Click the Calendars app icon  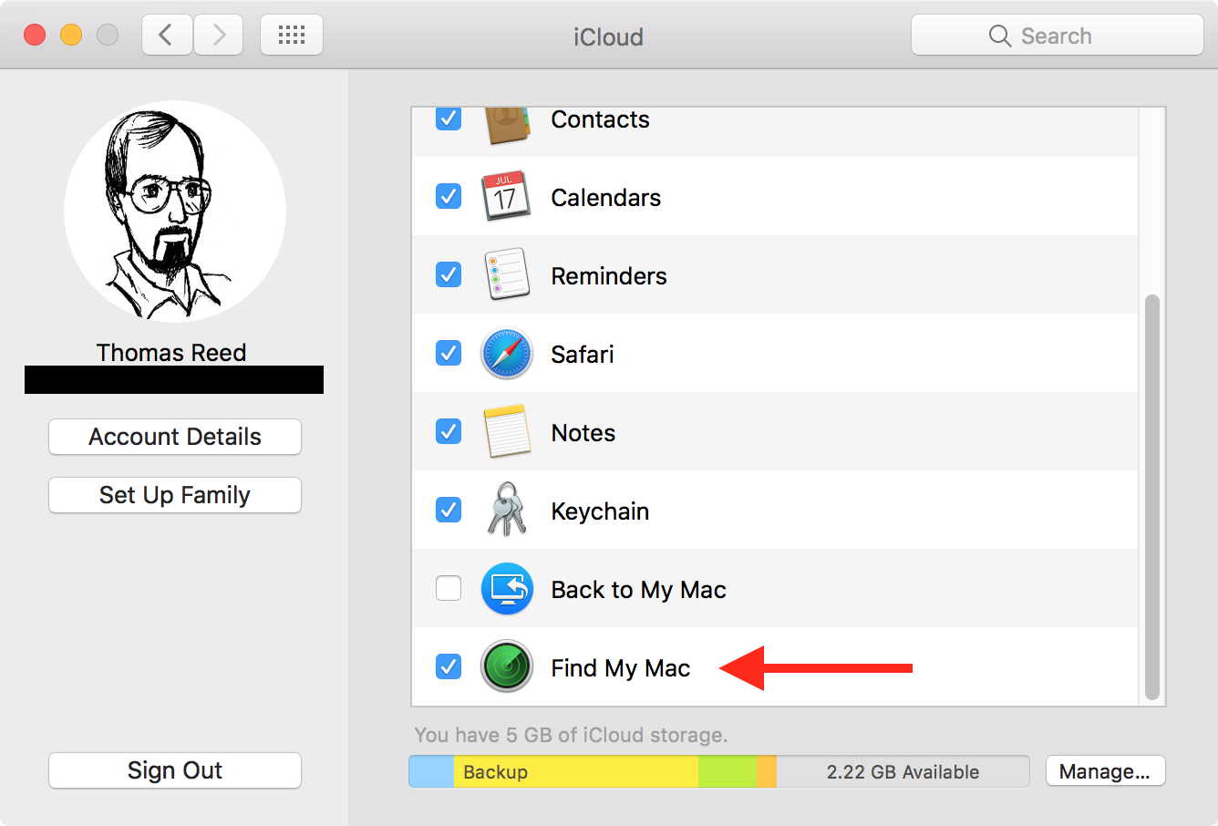[x=505, y=197]
